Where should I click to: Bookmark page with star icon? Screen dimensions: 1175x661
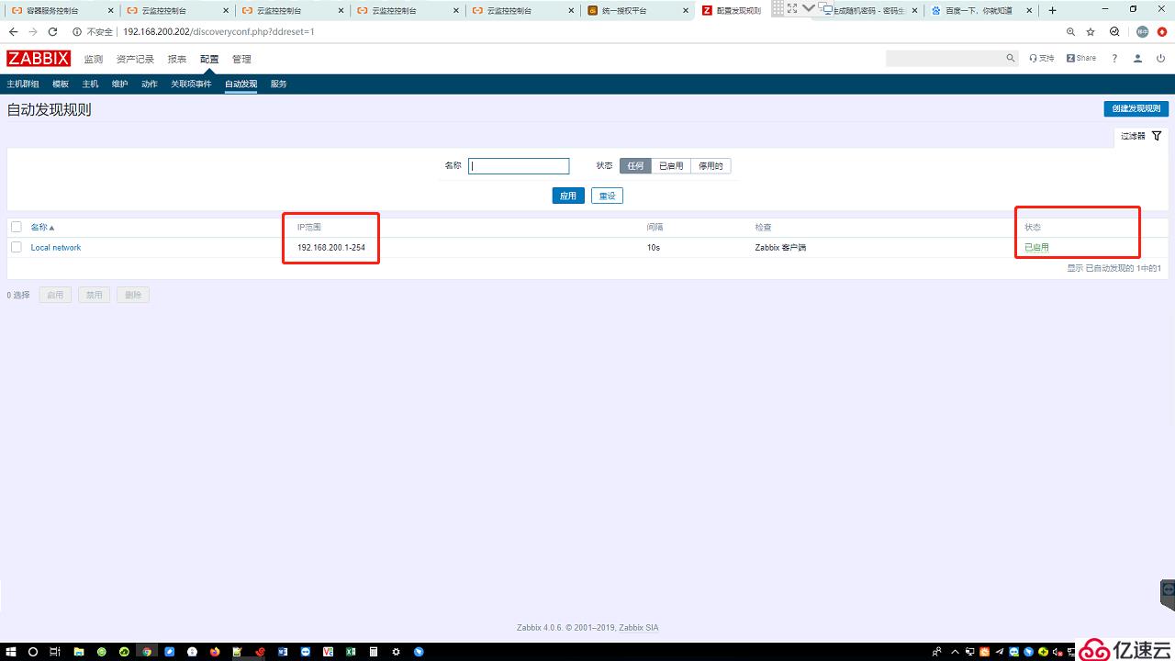(x=1091, y=31)
